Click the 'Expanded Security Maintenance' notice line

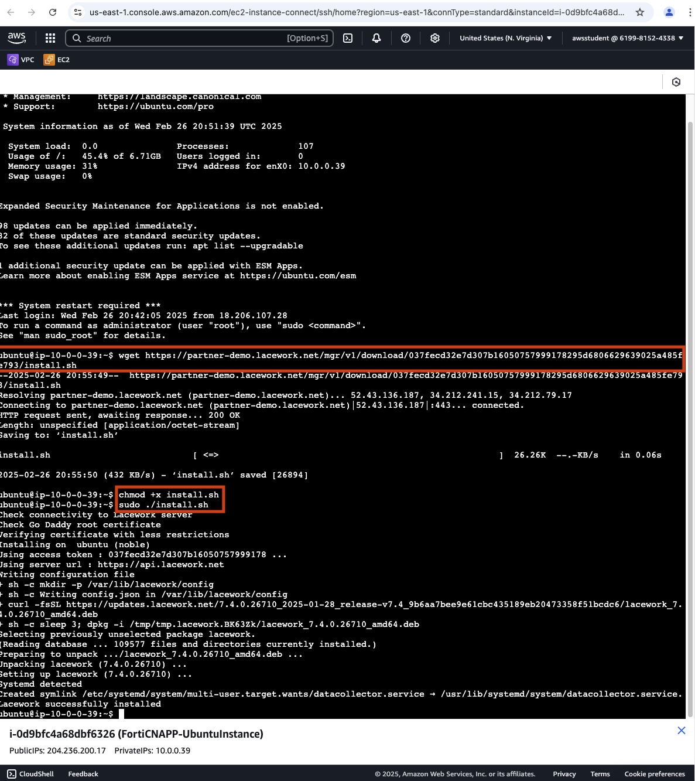pos(162,206)
